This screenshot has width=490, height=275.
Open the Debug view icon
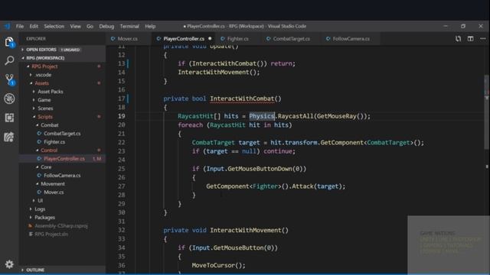tap(9, 99)
